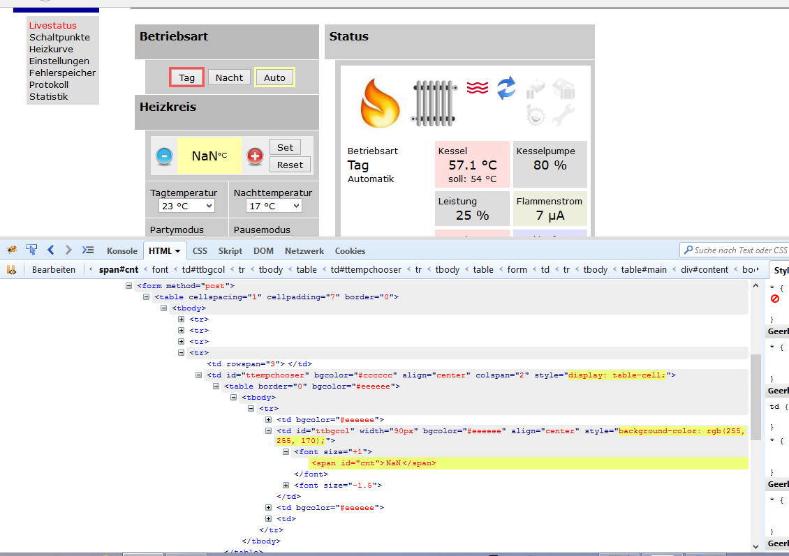The image size is (789, 556).
Task: Click the red plus temperature button
Action: tap(255, 156)
